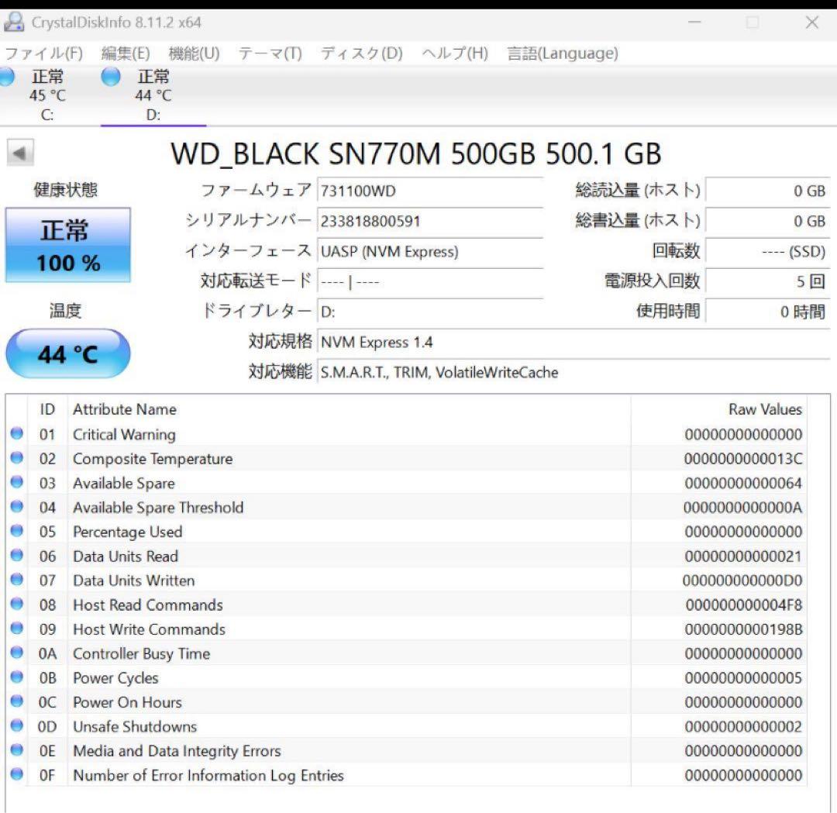837x813 pixels.
Task: Select the Host Write Commands attribute name
Action: coord(149,629)
